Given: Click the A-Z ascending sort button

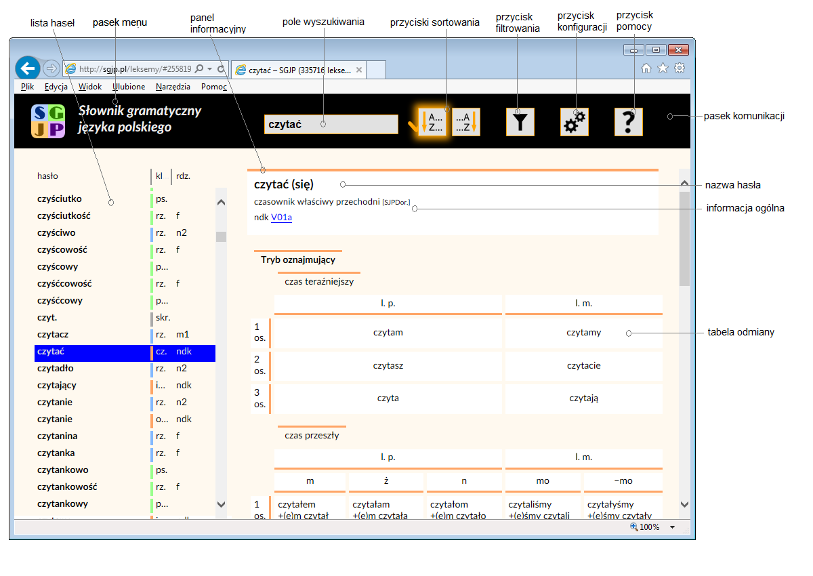Looking at the screenshot, I should pyautogui.click(x=432, y=123).
